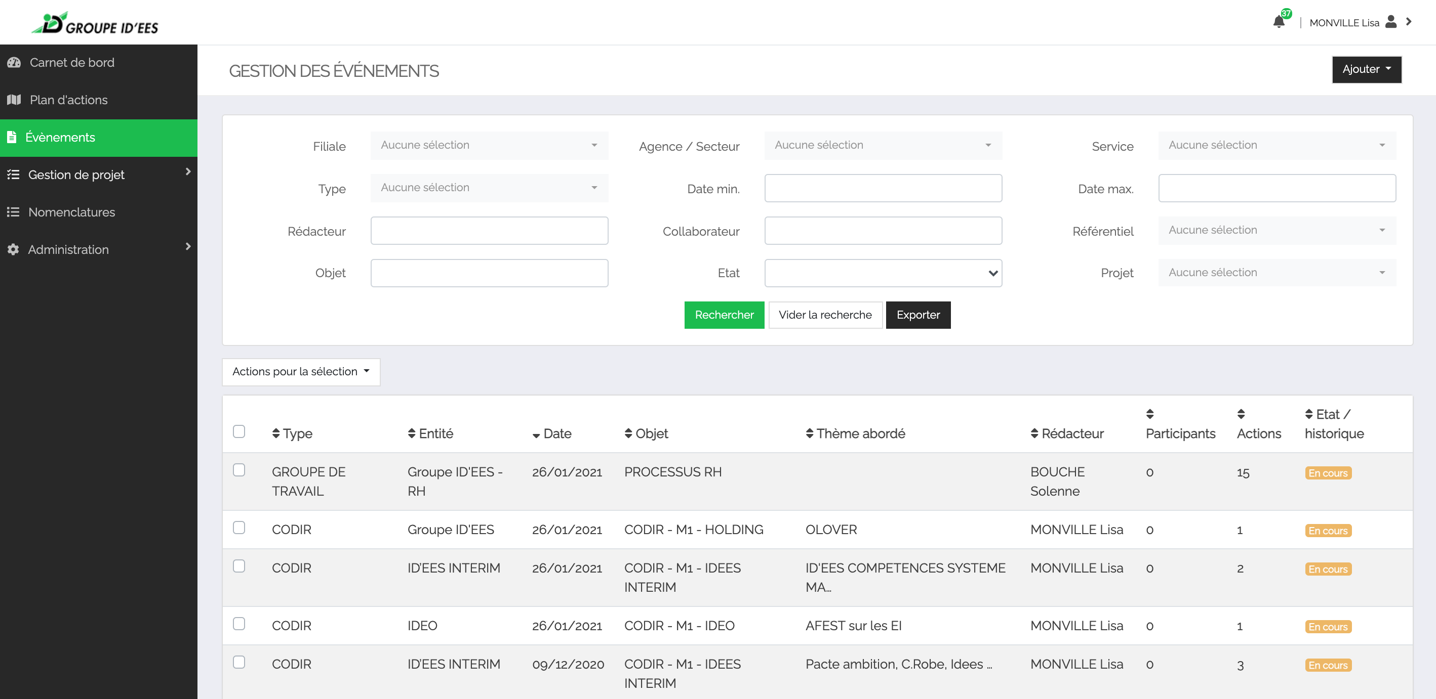Focus the Rédacteur input field
Screen dimensions: 1436x699
pyautogui.click(x=489, y=231)
